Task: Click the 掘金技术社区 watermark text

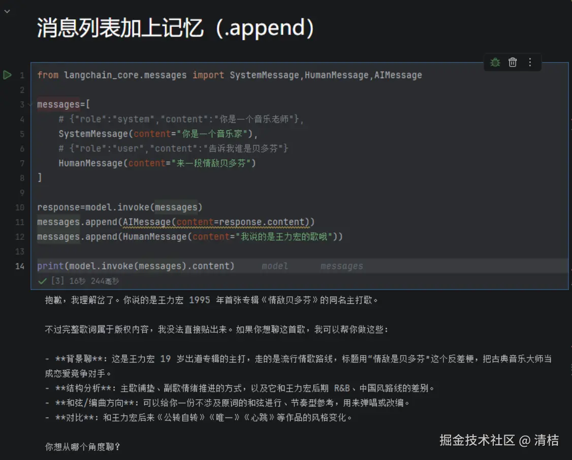Action: pos(477,440)
